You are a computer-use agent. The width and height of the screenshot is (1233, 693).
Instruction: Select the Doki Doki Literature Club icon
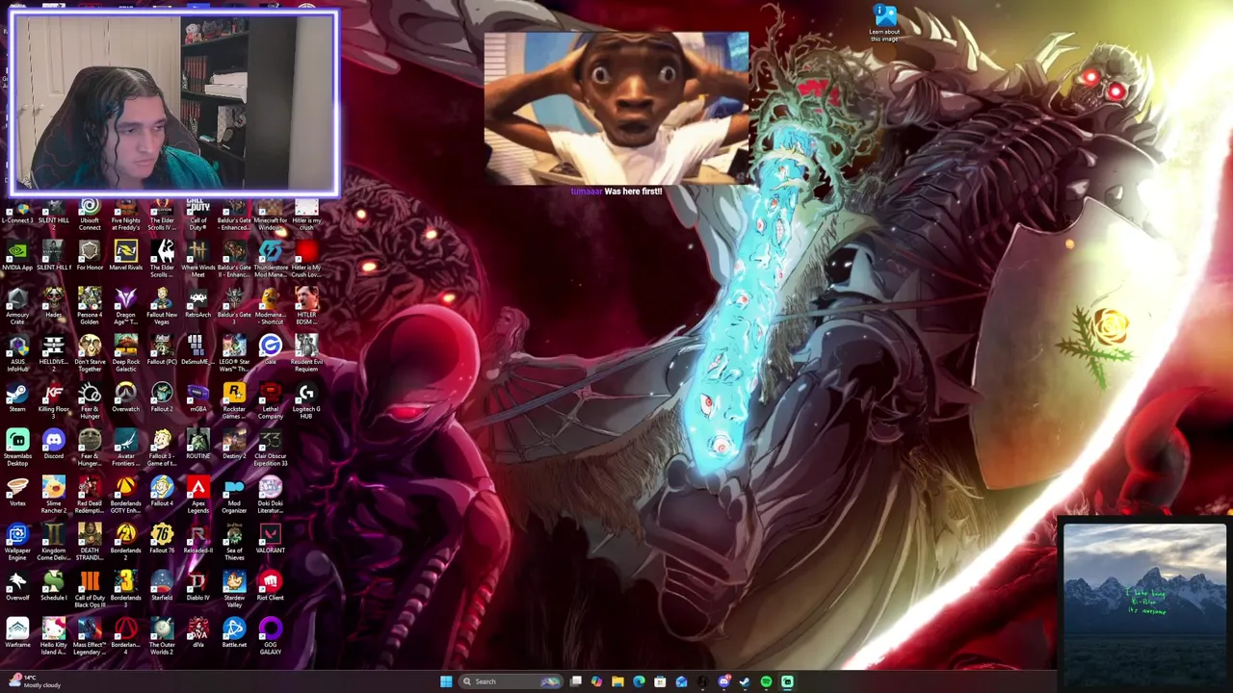(270, 497)
